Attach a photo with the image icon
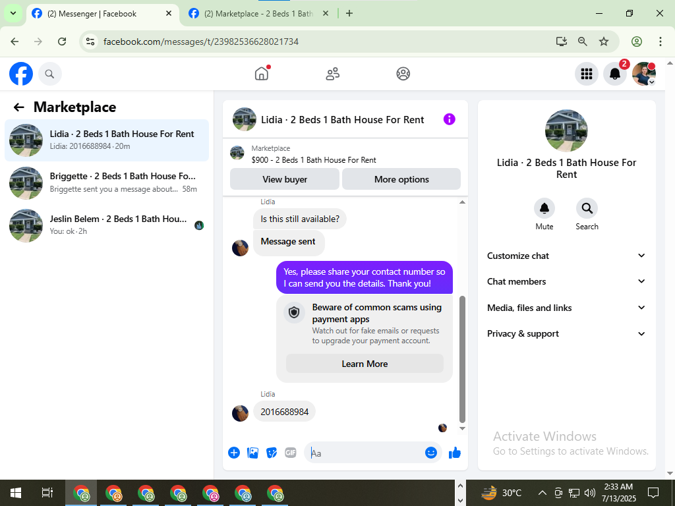This screenshot has width=675, height=506. click(x=252, y=453)
